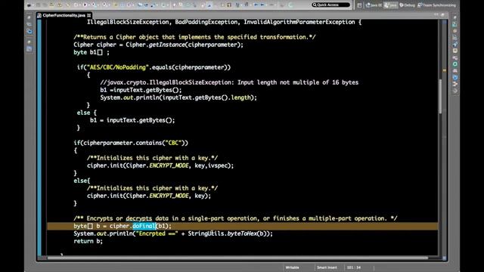This screenshot has height=272, width=484.
Task: Click the 'byte b1[] ;' declaration line
Action: click(x=92, y=52)
